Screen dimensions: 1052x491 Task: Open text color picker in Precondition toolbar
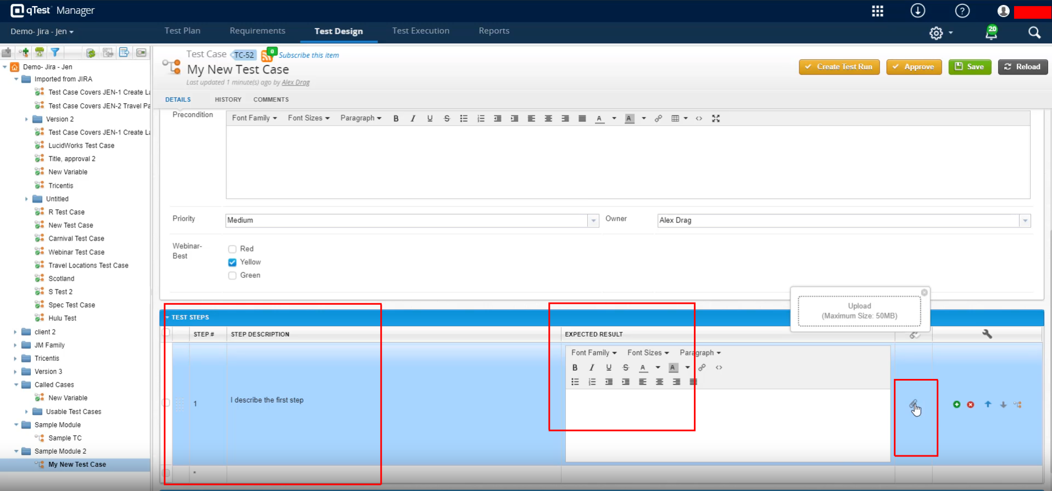[x=614, y=119]
